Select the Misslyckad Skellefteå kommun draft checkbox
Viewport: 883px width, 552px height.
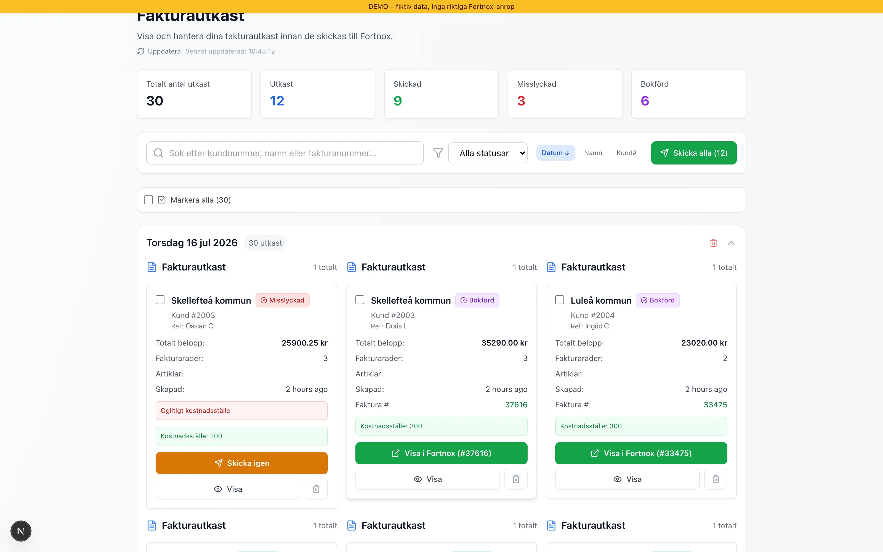160,300
